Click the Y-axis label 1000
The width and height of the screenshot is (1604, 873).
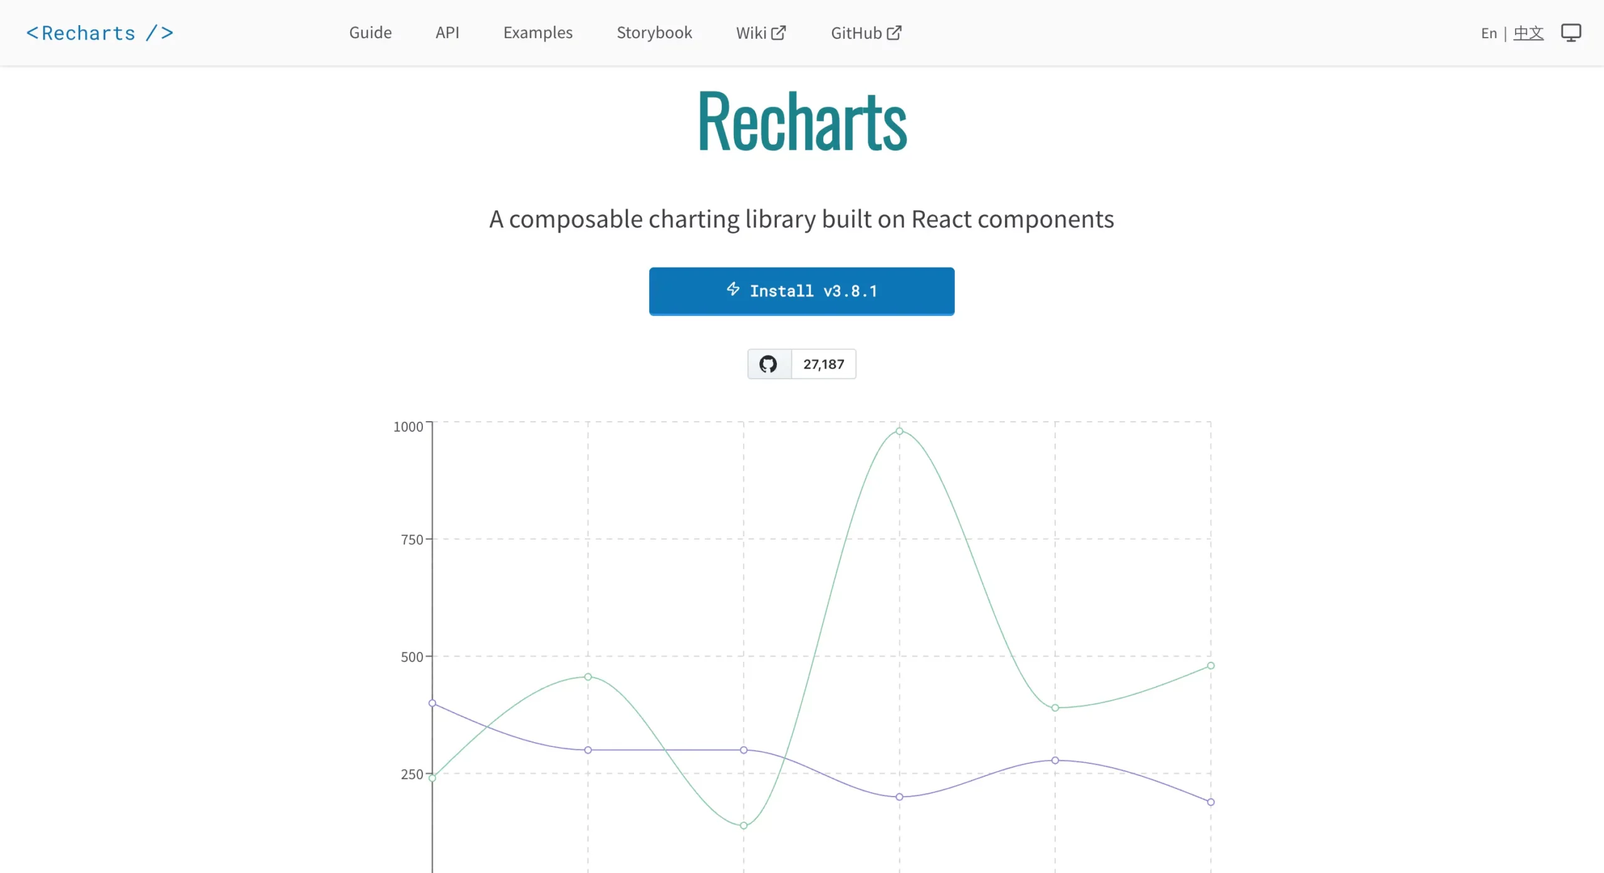408,427
